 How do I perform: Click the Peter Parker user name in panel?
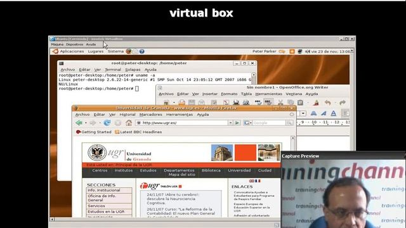[x=265, y=51]
